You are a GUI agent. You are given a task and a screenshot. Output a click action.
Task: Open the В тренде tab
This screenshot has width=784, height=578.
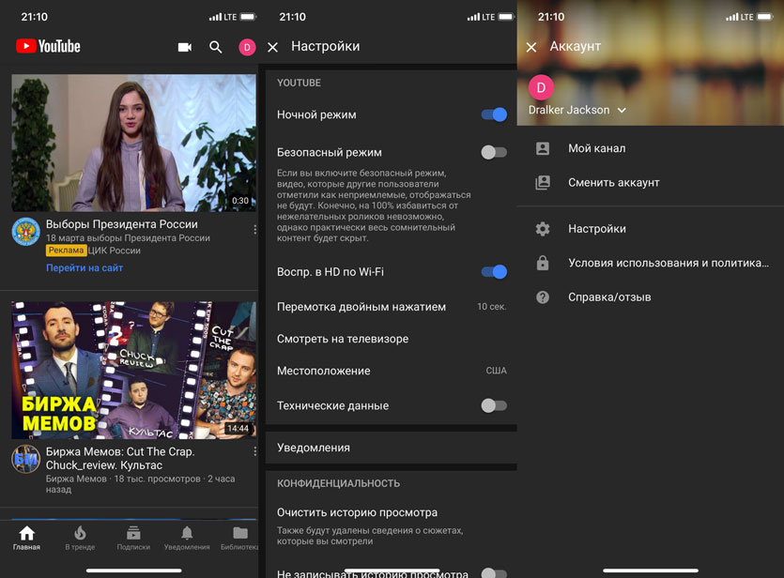point(80,538)
